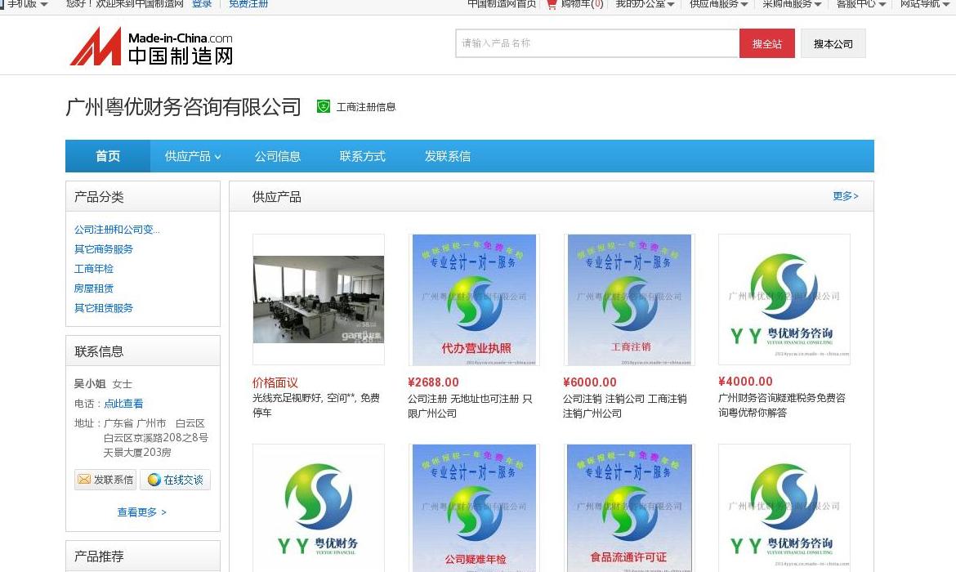Open the 我的办公室 dropdown menu
This screenshot has width=956, height=572.
(645, 4)
